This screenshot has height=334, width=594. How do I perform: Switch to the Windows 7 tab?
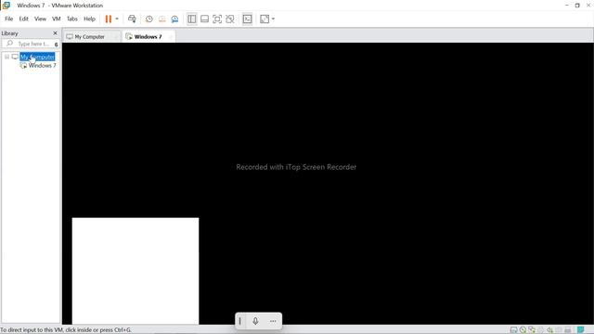point(148,37)
